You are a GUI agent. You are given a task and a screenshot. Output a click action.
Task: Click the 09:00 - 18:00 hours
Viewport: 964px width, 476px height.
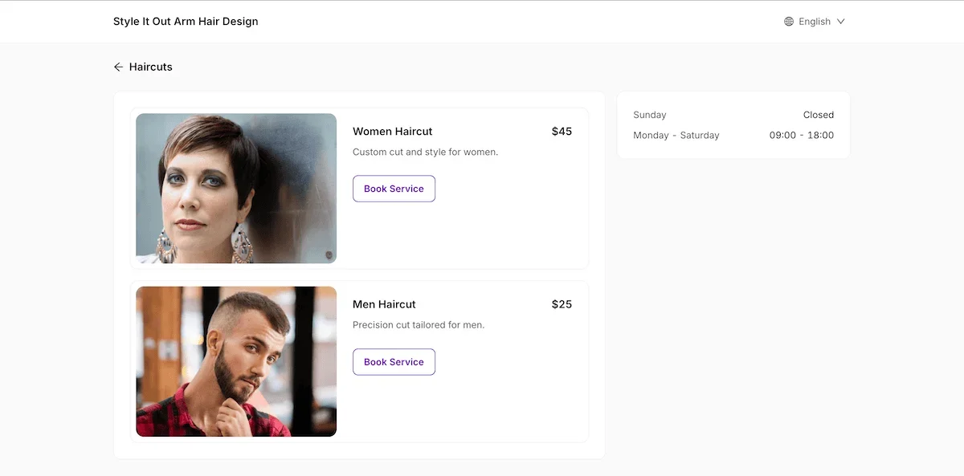click(x=802, y=136)
